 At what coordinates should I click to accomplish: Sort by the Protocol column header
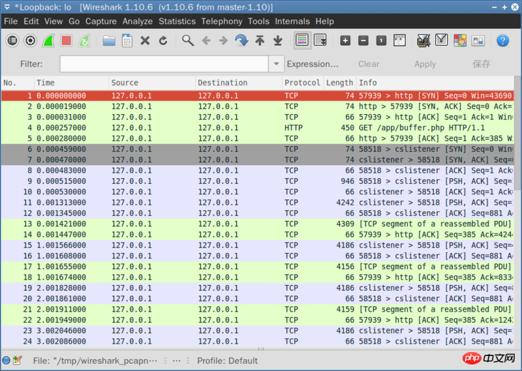(x=303, y=83)
